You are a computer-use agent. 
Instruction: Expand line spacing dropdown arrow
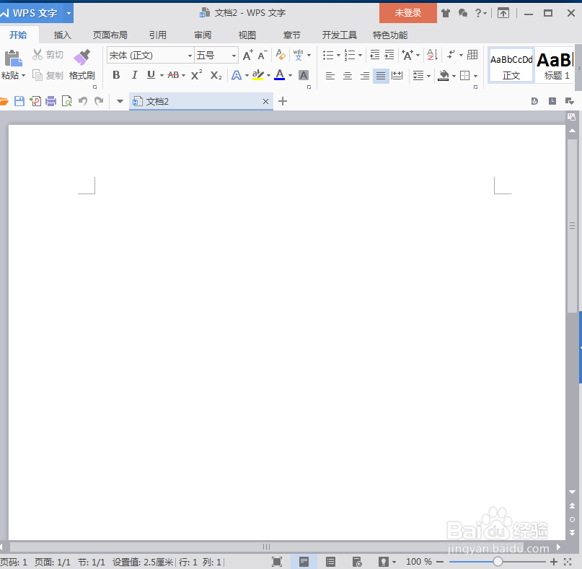click(428, 77)
